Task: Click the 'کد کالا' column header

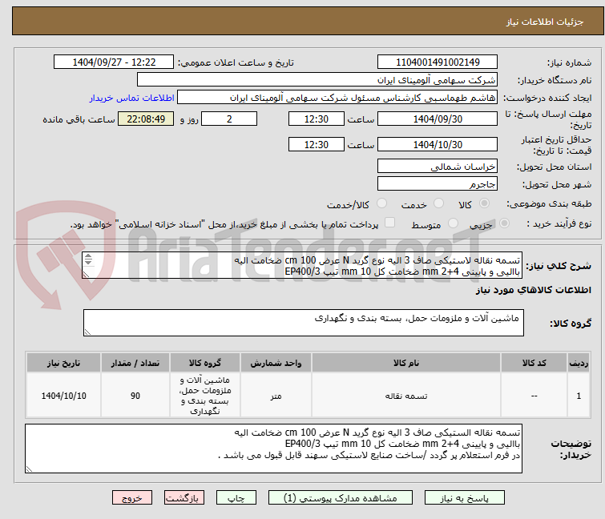Action: pyautogui.click(x=534, y=363)
